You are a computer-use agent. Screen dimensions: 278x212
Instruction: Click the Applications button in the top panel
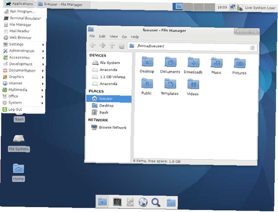19,4
